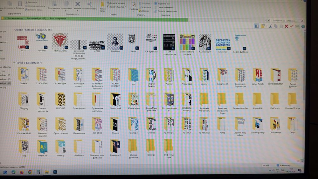Open the Создать элемент dropdown
This screenshot has width=318, height=179.
pyautogui.click(x=117, y=3)
